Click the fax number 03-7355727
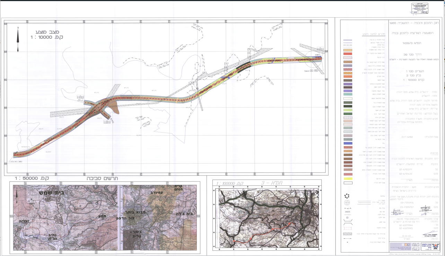This screenshot has width=445, height=256. tap(407, 207)
